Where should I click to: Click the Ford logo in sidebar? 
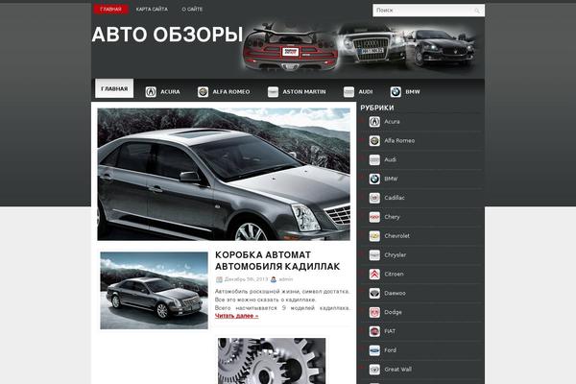tap(374, 350)
